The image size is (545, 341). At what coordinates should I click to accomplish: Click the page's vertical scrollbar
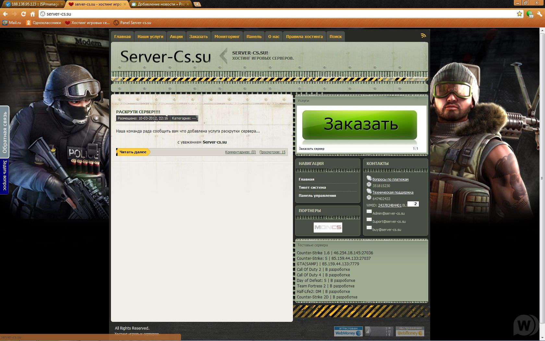click(x=542, y=178)
